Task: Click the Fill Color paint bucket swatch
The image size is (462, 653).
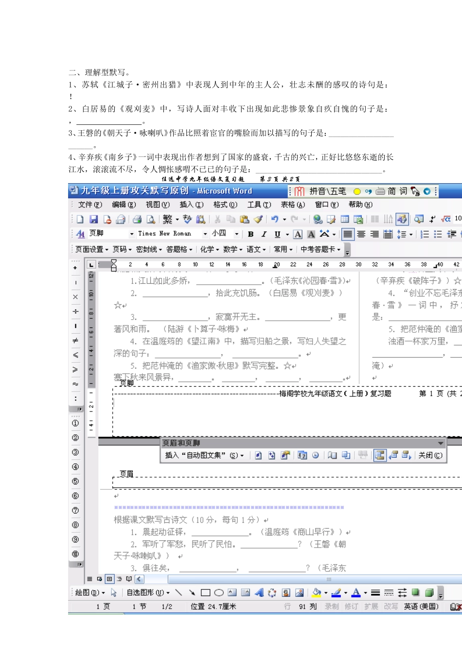Action: [317, 592]
